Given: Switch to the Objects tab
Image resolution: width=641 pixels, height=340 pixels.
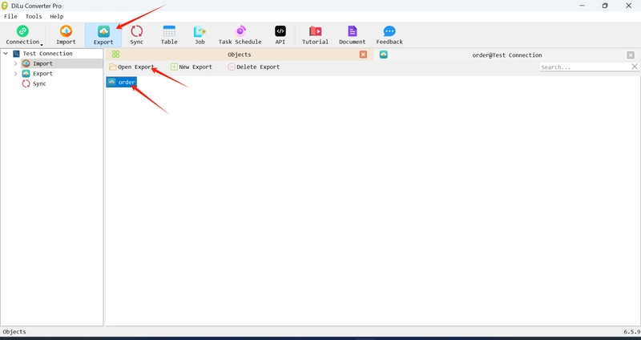Looking at the screenshot, I should (x=239, y=55).
